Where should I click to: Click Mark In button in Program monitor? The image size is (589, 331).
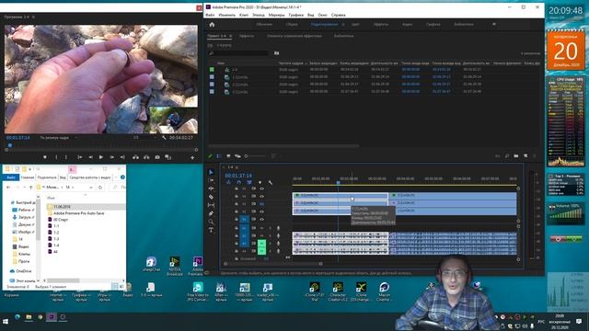click(56, 157)
